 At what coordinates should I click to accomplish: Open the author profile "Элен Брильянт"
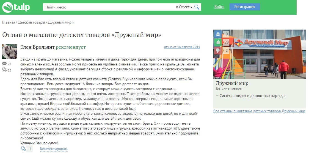click(x=37, y=47)
